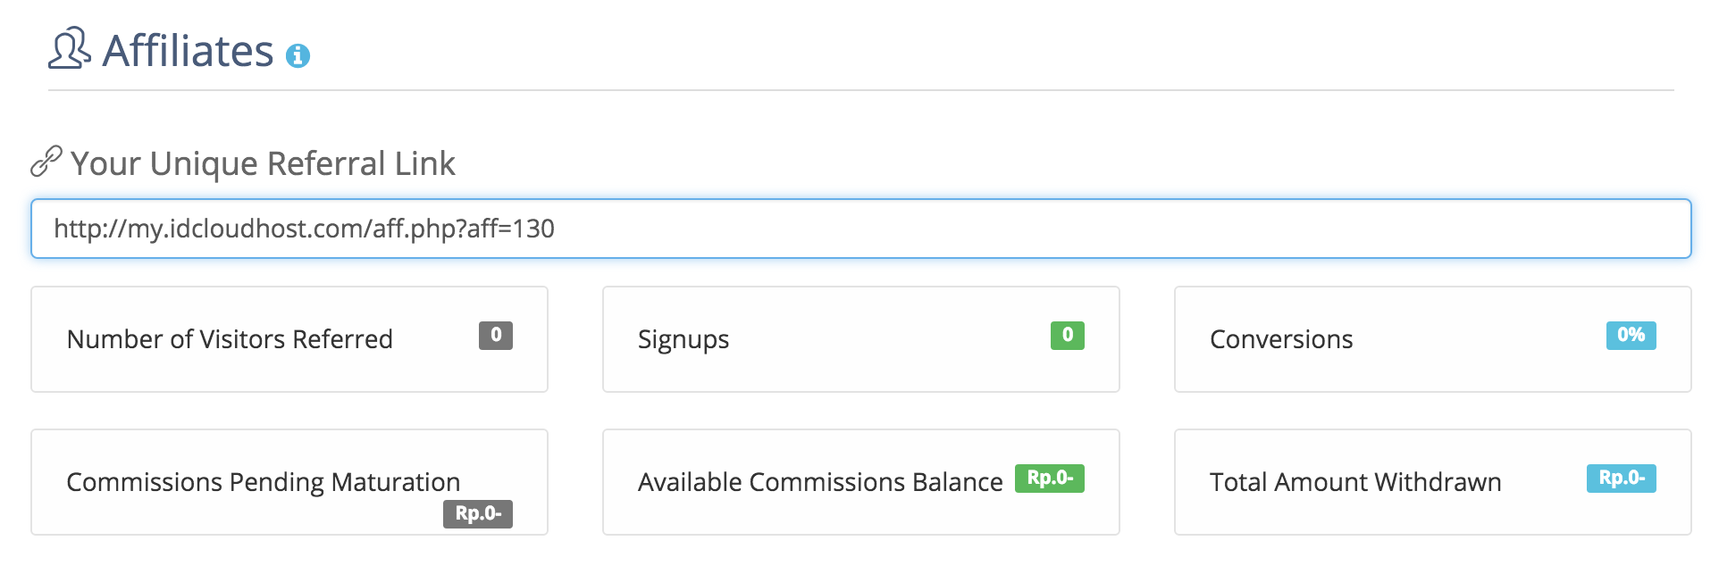
Task: Click the Total Amount Withdrawn panel
Action: [1432, 482]
